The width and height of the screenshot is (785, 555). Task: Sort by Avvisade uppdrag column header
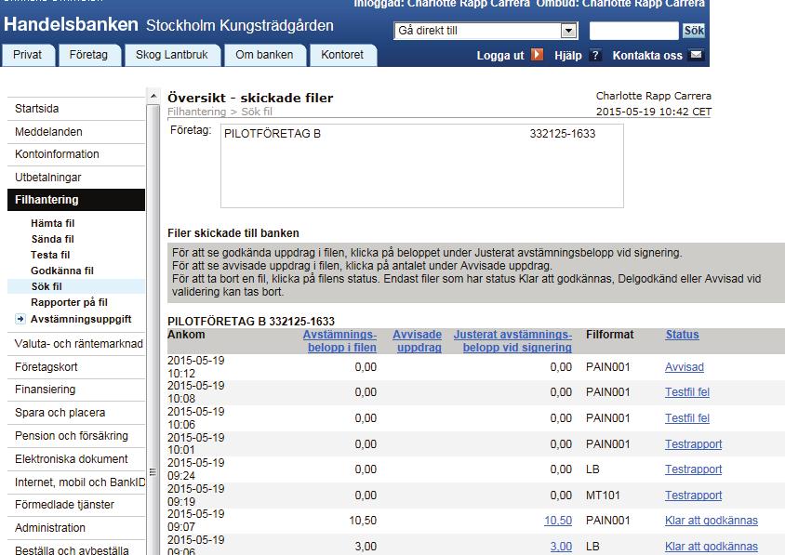pos(417,341)
